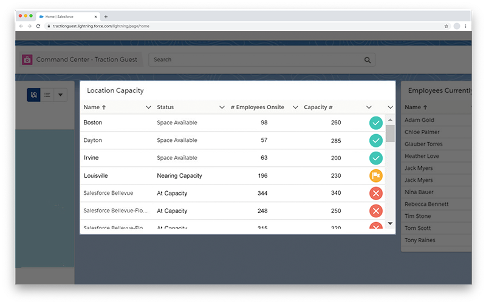Viewport: 486px width, 304px height.
Task: Bookmark page with the star icon
Action: point(446,26)
